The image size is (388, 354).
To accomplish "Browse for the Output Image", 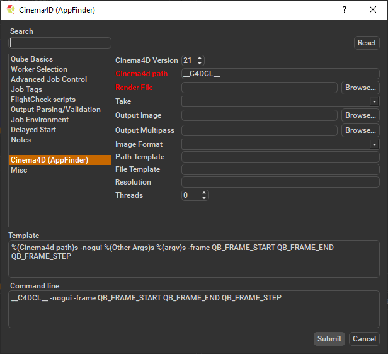I will (360, 116).
